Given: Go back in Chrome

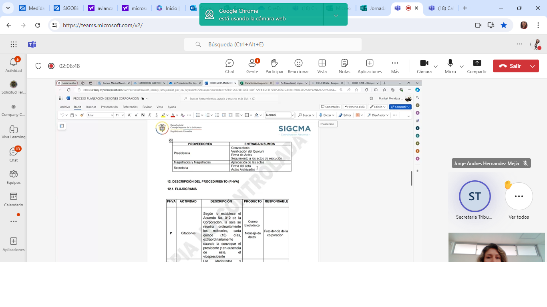Looking at the screenshot, I should tap(9, 25).
